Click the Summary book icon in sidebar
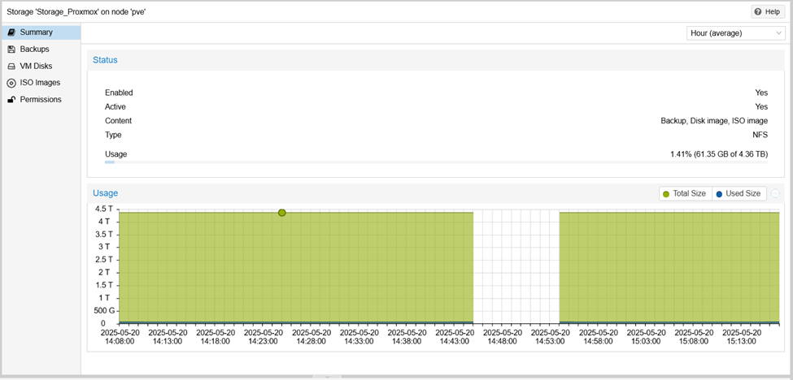The height and width of the screenshot is (380, 793). click(x=11, y=32)
